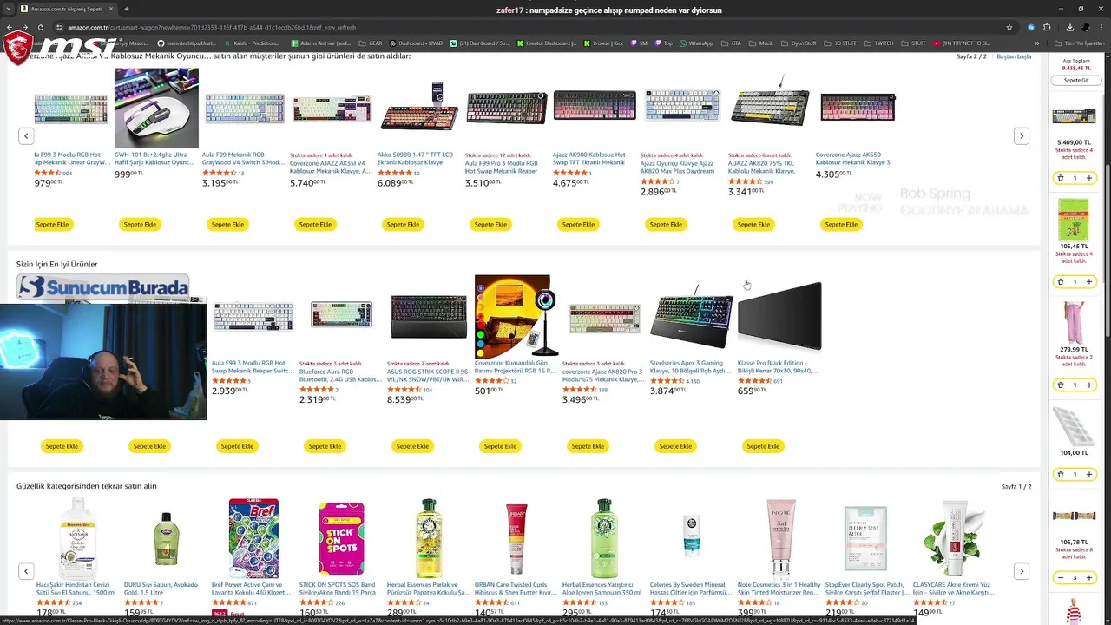Decrease quantity of the 106,78 TL item
Image resolution: width=1111 pixels, height=625 pixels.
tap(1060, 577)
